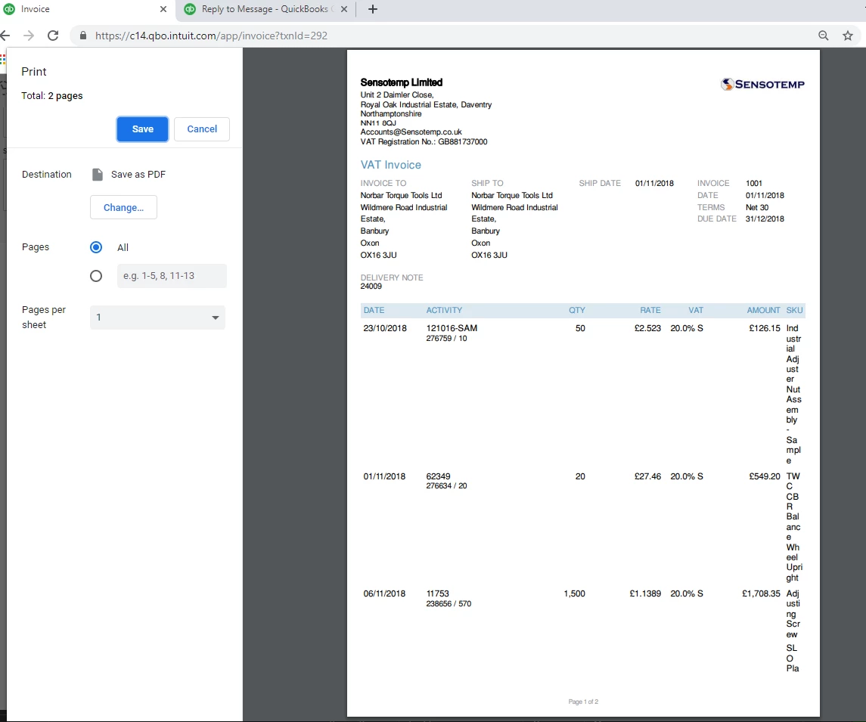Select the custom page range radio button
The height and width of the screenshot is (722, 866).
pyautogui.click(x=96, y=276)
